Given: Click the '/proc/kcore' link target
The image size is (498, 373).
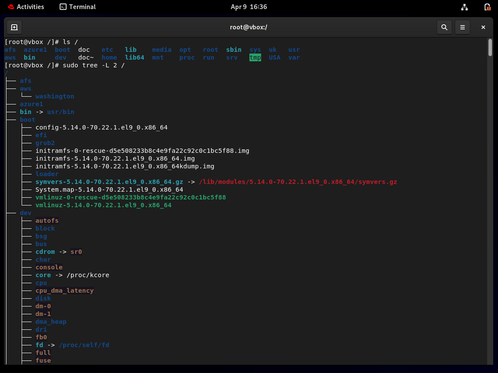Looking at the screenshot, I should click(x=88, y=275).
